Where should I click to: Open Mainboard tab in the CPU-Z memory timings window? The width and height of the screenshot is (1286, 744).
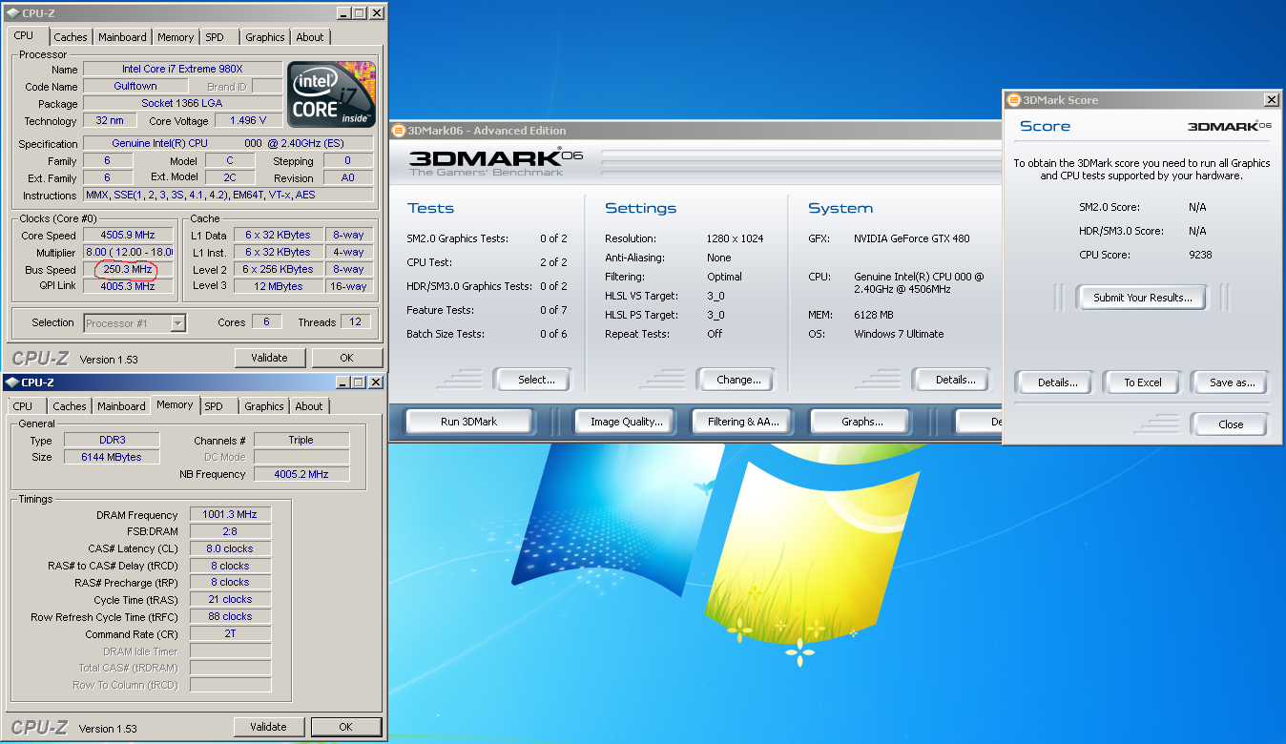tap(122, 406)
